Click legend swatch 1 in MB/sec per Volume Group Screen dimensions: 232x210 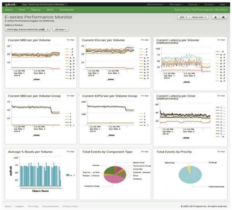click(67, 113)
